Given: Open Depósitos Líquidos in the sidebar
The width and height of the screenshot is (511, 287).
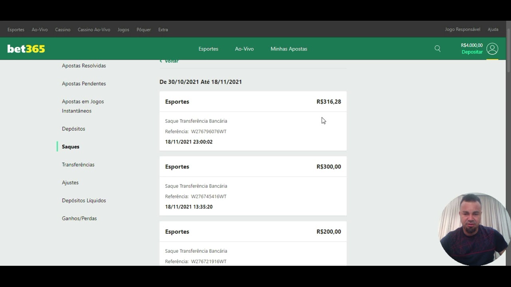Looking at the screenshot, I should click(84, 201).
